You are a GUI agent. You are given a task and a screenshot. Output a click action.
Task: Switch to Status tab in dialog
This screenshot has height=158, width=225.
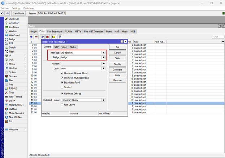(73, 47)
